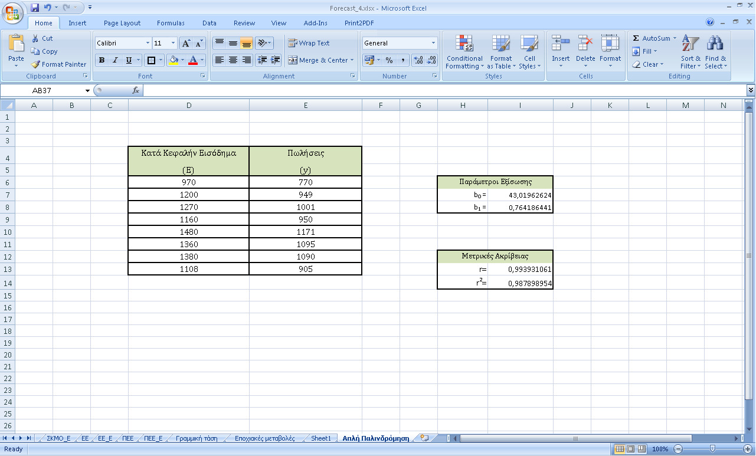
Task: Align text to the right
Action: [247, 60]
